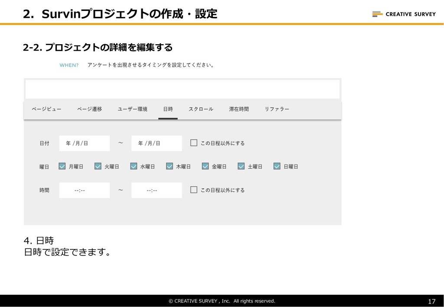Open the ページビュー tab
This screenshot has width=444, height=307.
[x=46, y=109]
